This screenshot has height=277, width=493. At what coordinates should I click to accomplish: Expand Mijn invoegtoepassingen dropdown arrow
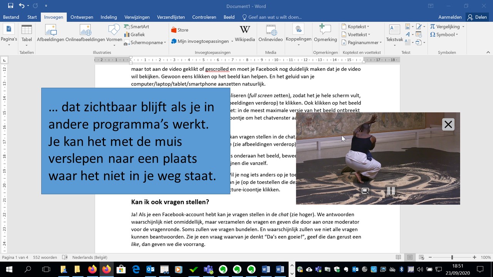[232, 41]
